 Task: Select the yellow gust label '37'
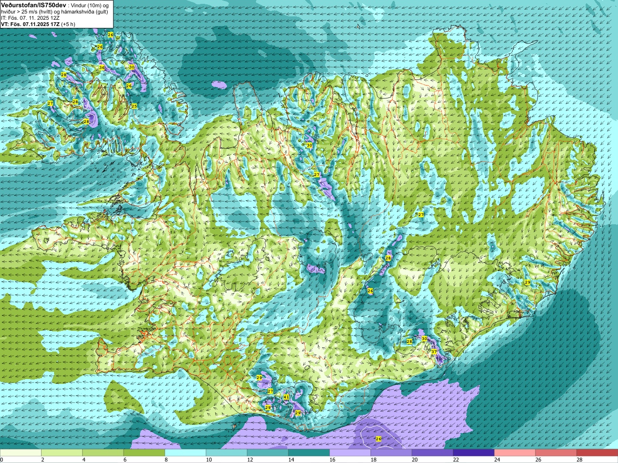pos(434,352)
